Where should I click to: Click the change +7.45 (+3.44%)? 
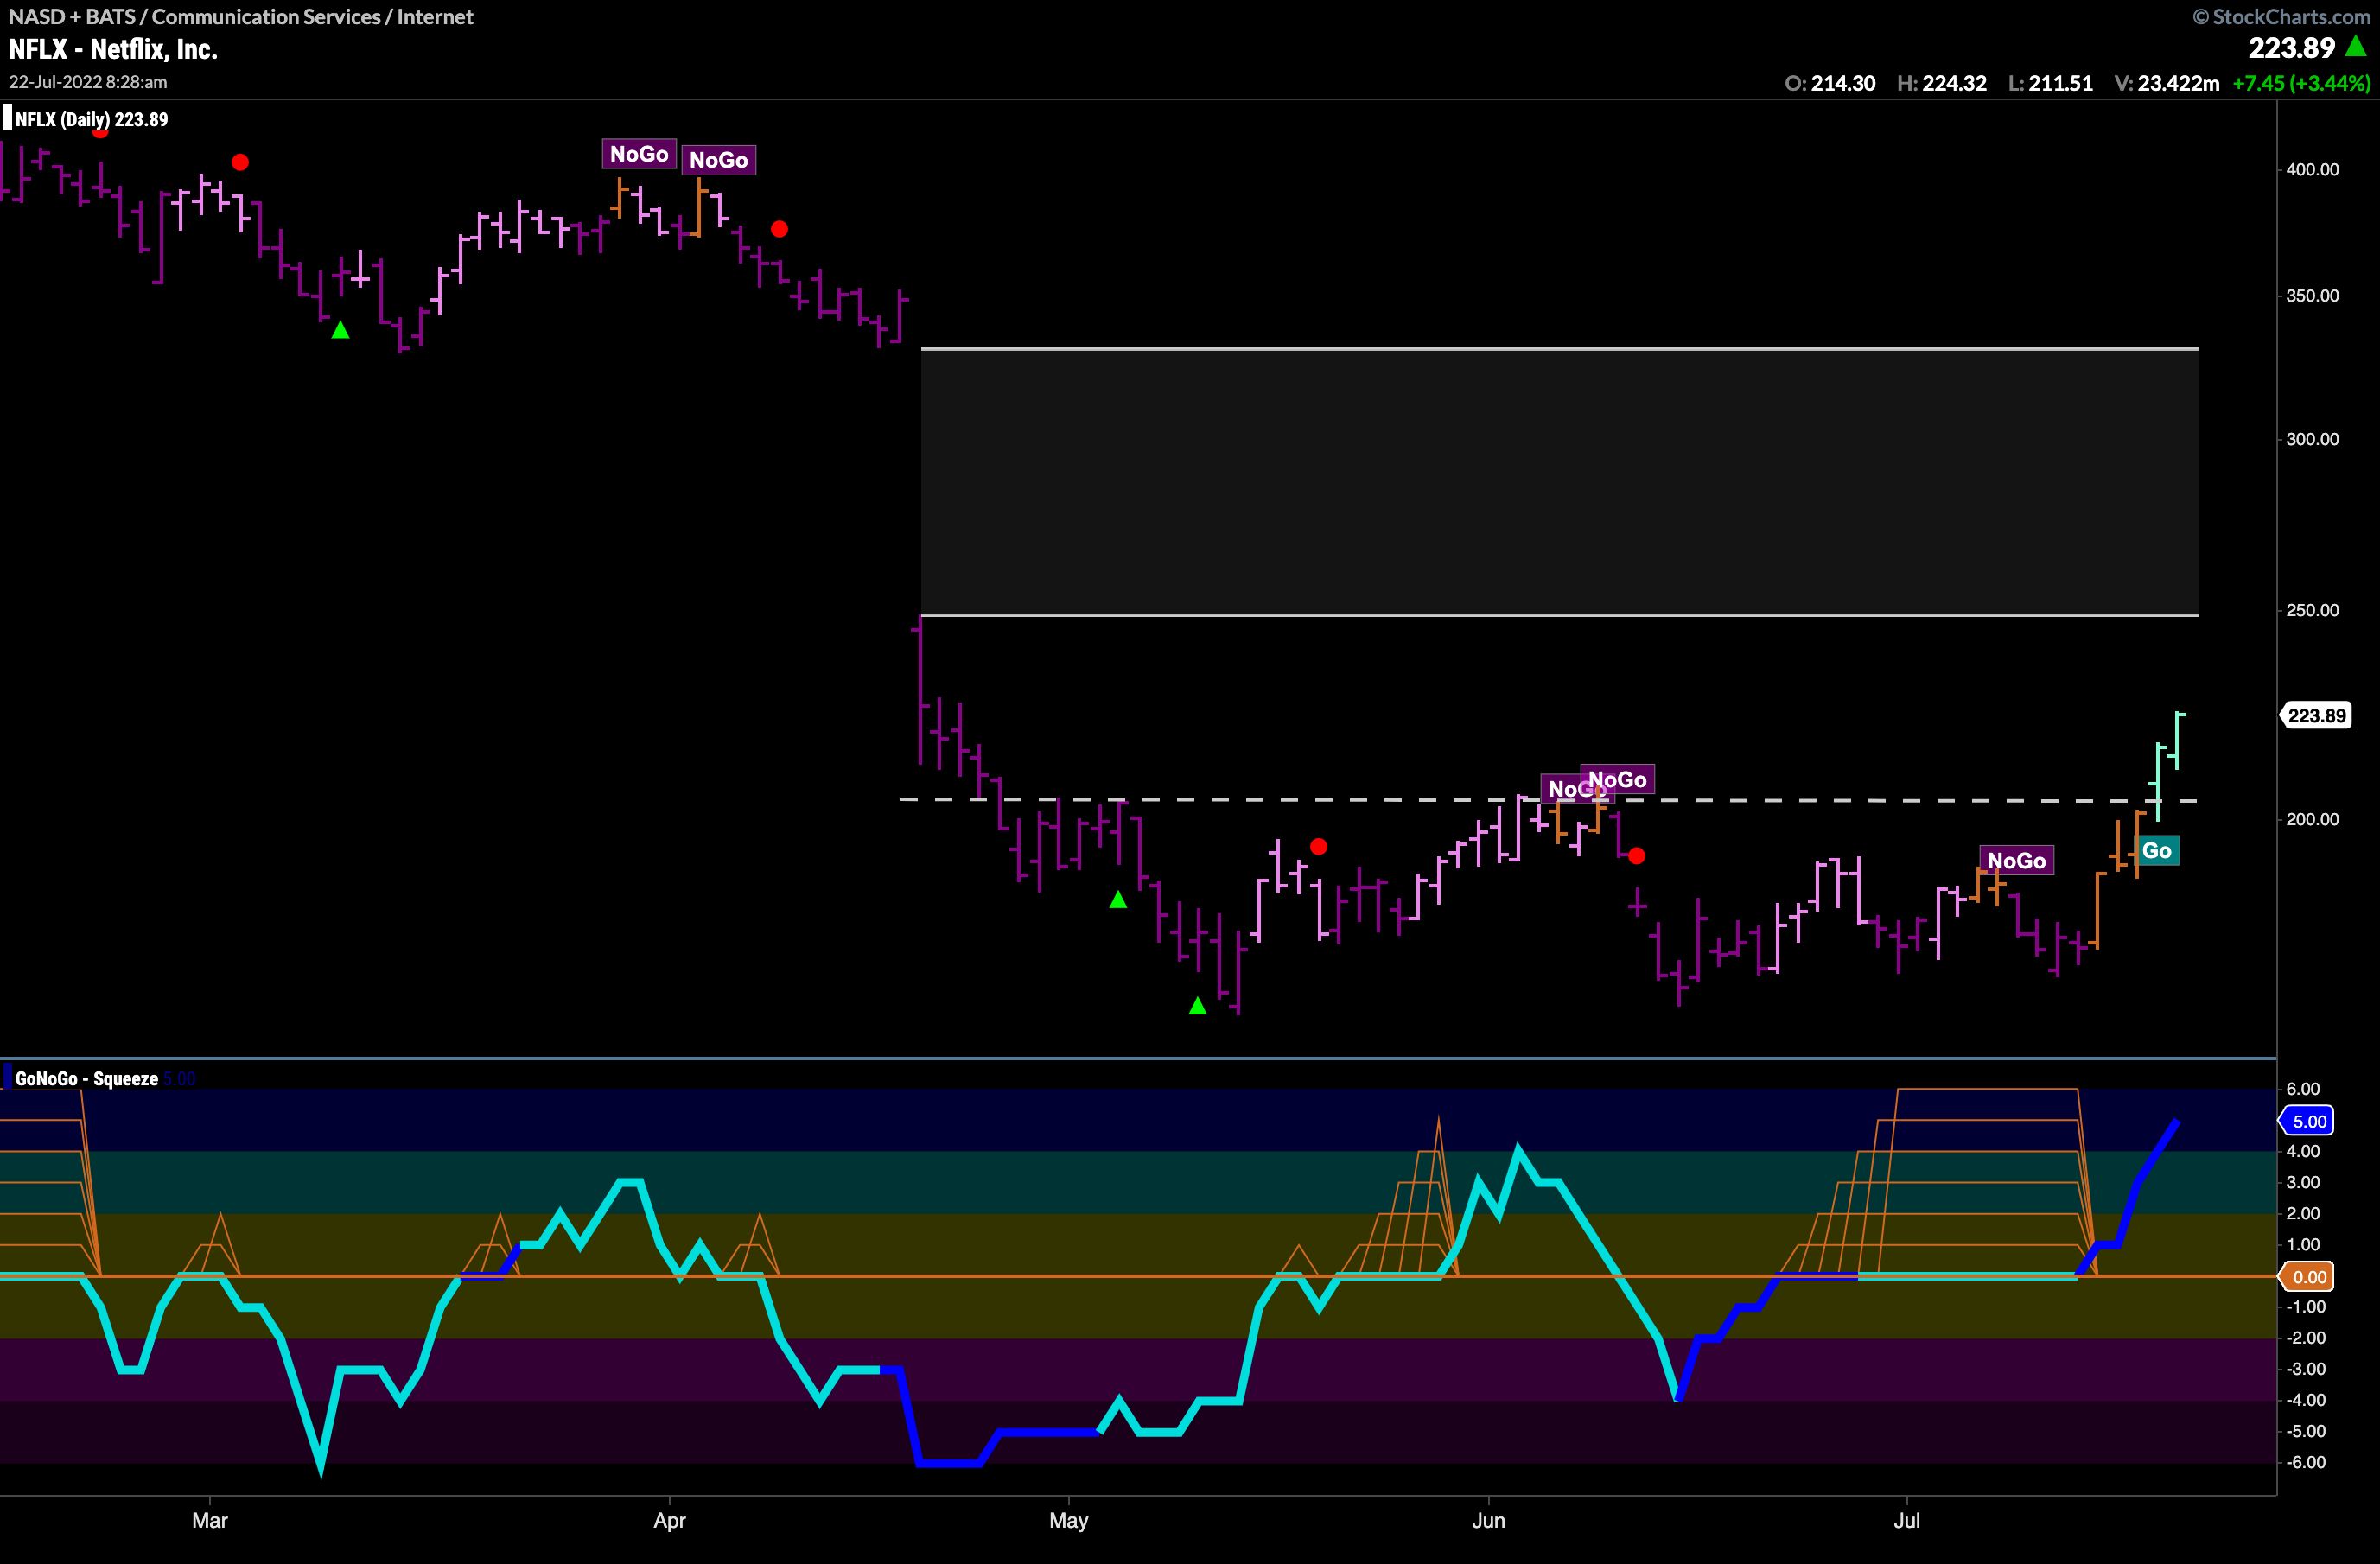coord(2301,83)
